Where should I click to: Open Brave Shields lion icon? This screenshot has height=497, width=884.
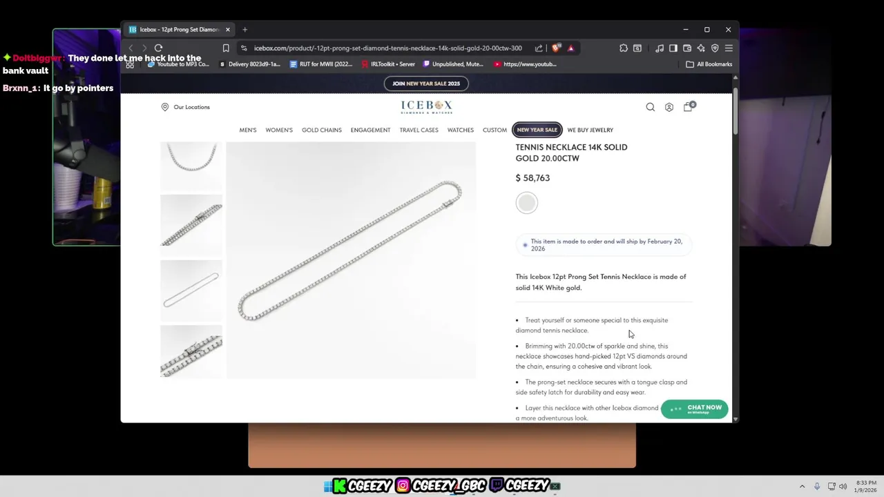556,48
